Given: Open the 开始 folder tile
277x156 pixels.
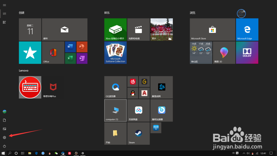Looking at the screenshot, I should (x=115, y=134).
